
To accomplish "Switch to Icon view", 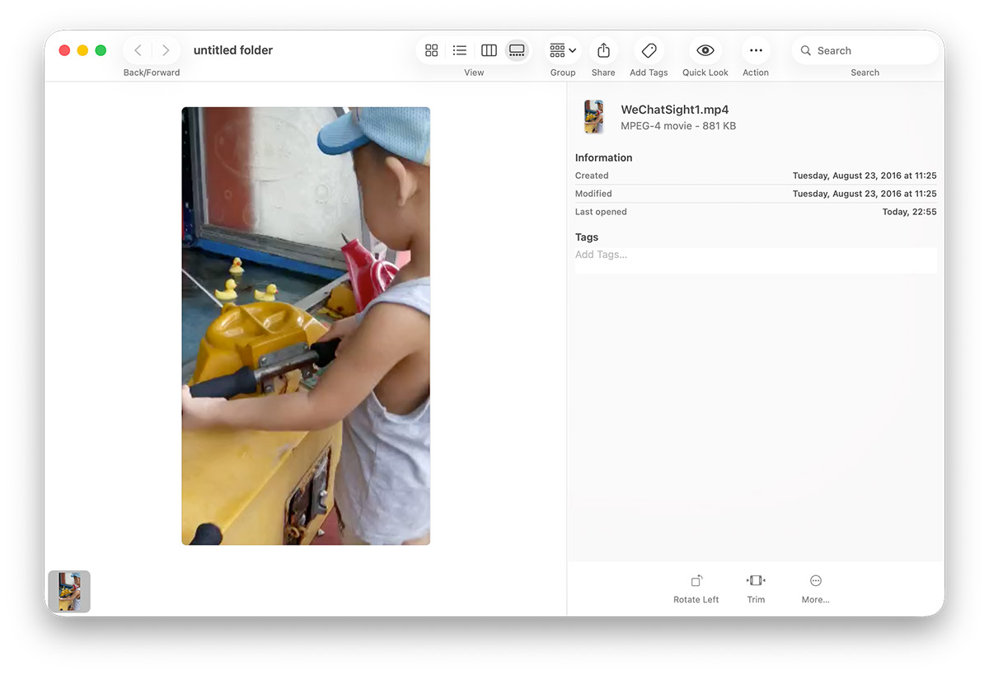I will tap(432, 50).
